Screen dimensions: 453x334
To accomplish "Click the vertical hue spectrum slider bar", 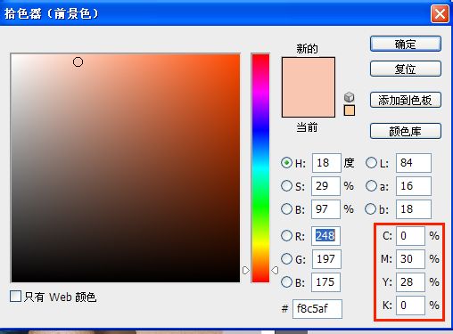I will [x=260, y=168].
